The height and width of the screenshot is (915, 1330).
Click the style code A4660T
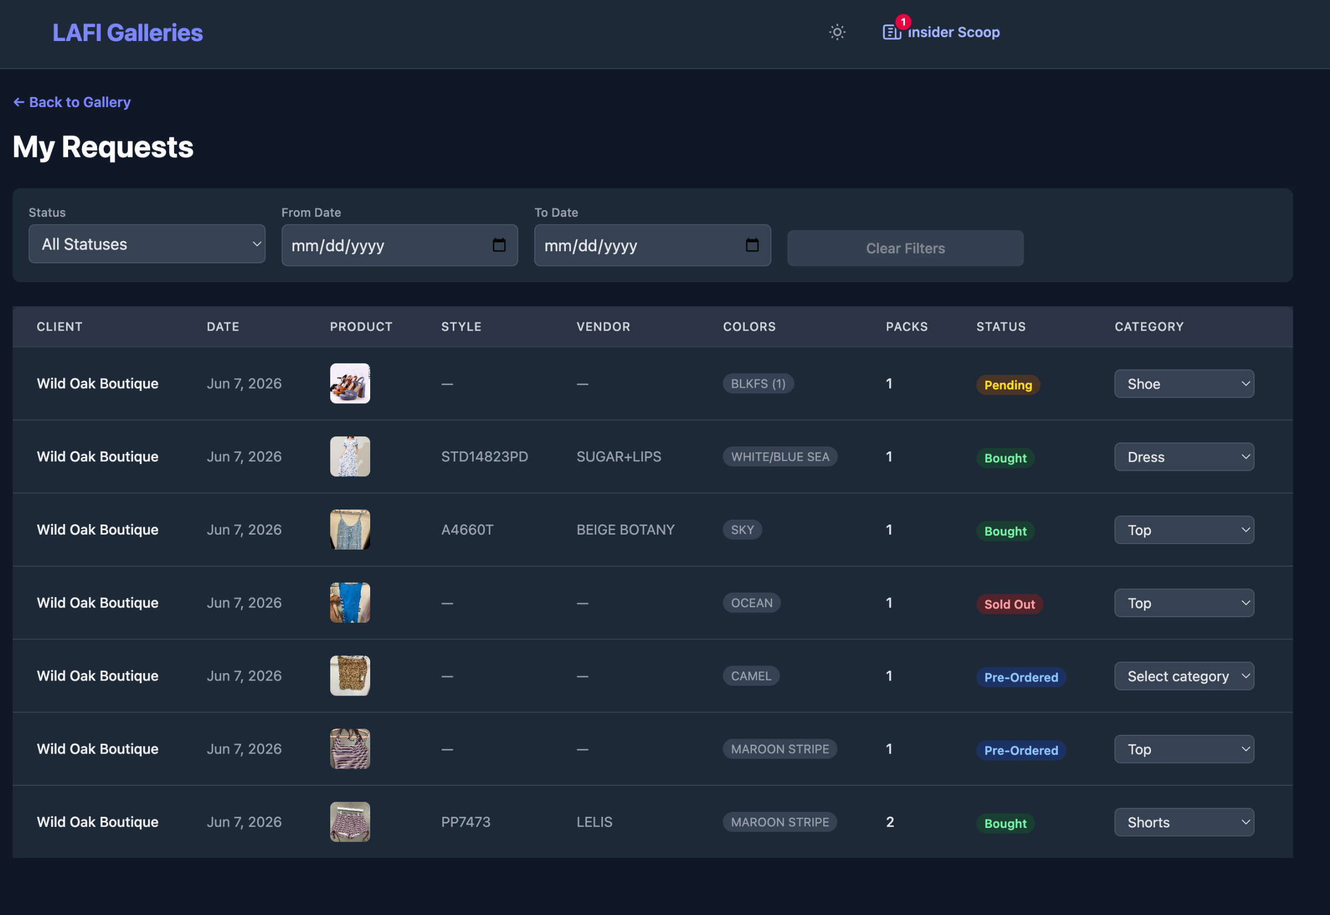tap(467, 530)
